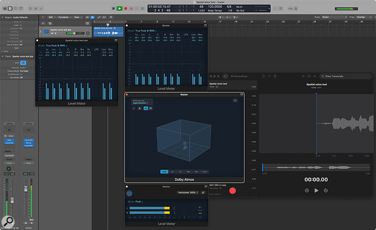Click the green Play button in transport

point(119,8)
